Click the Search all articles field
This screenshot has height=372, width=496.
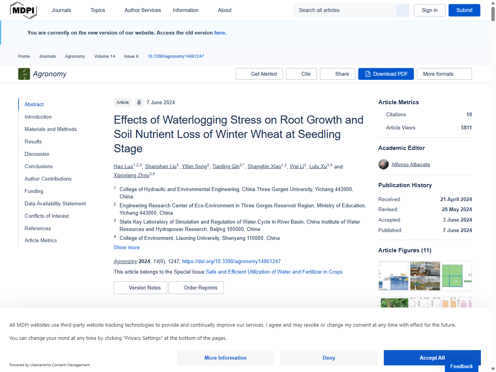[345, 10]
